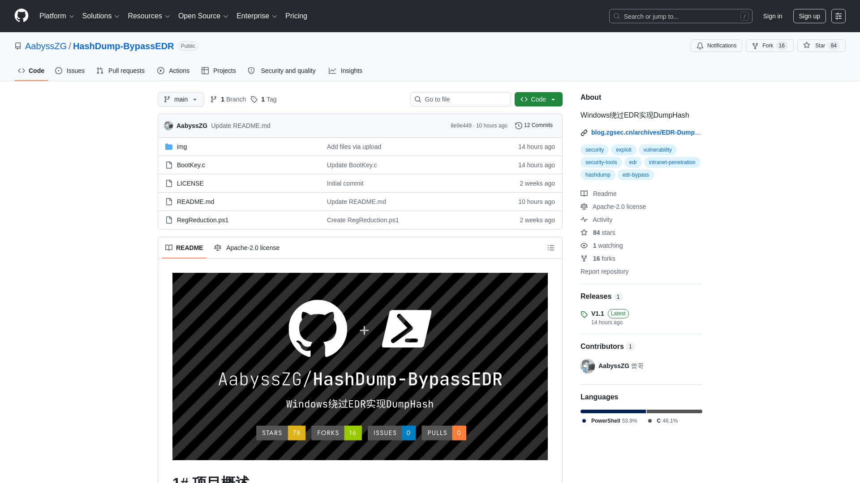
Task: Open the img folder
Action: pos(182,147)
